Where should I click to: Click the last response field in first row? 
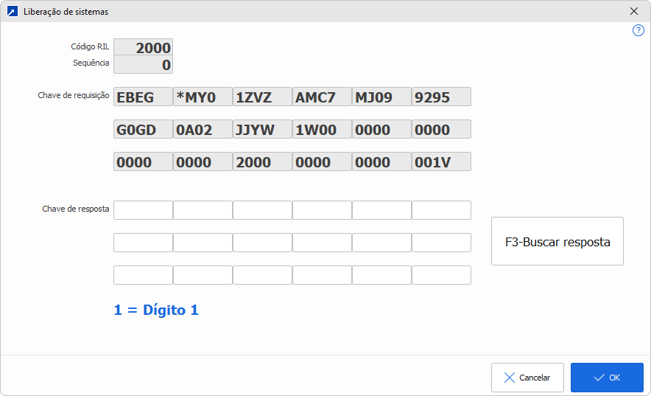point(441,210)
